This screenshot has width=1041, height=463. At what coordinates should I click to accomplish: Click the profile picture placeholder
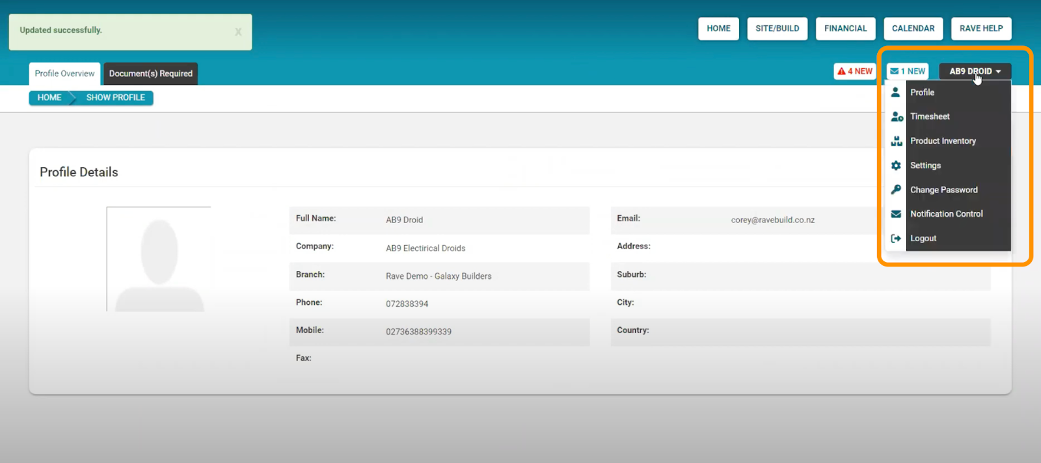click(x=159, y=259)
